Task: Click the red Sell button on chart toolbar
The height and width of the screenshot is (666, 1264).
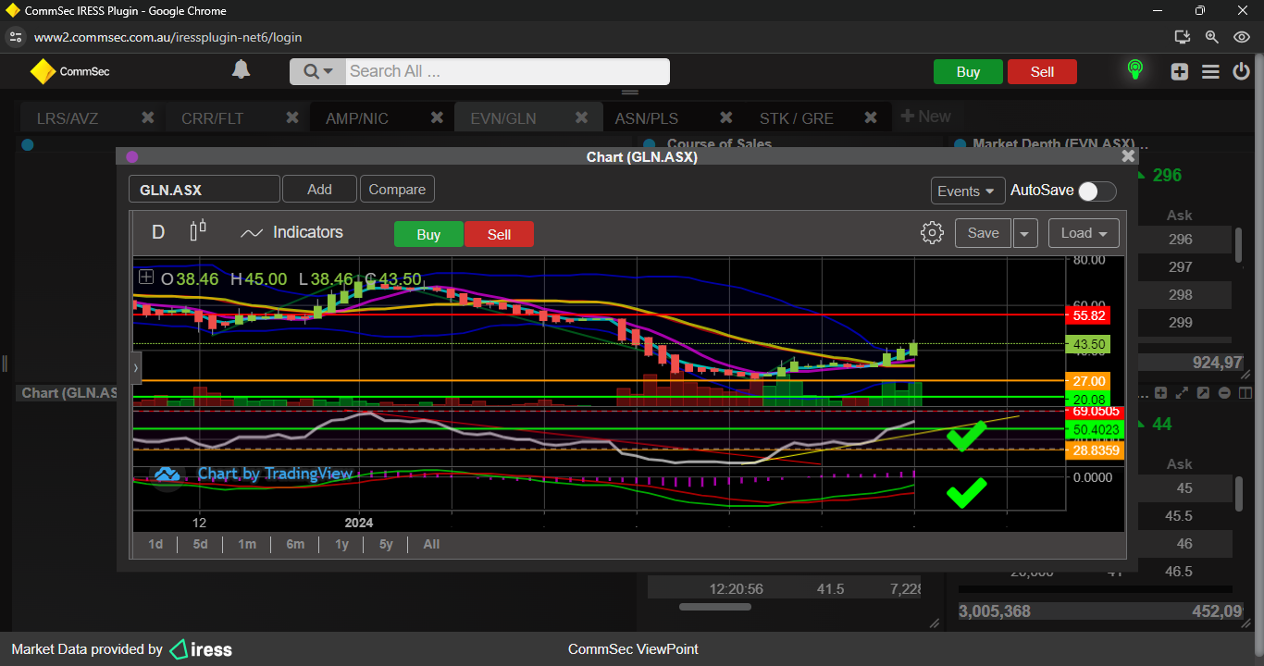Action: point(499,235)
